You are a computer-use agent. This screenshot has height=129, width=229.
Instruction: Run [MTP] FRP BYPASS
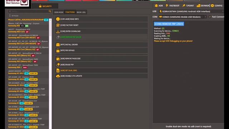click(101, 51)
